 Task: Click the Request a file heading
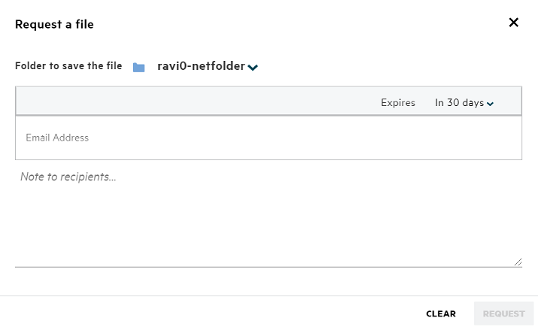[54, 24]
